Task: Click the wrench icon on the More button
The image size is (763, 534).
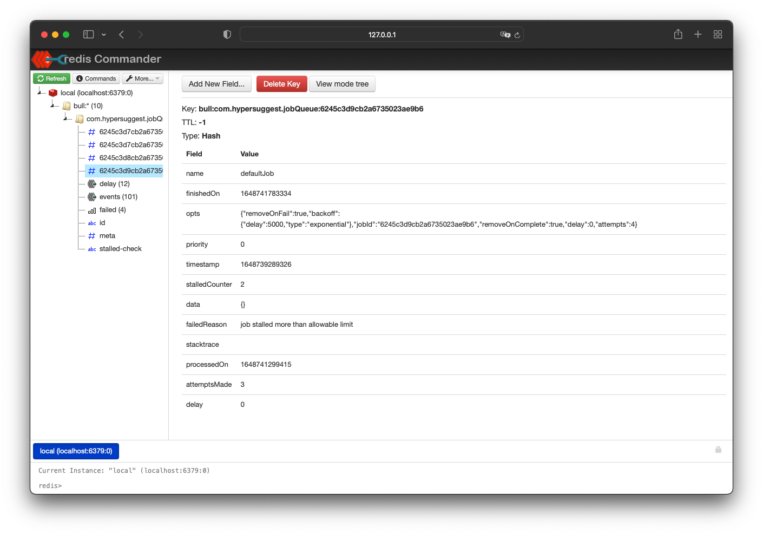Action: (130, 78)
